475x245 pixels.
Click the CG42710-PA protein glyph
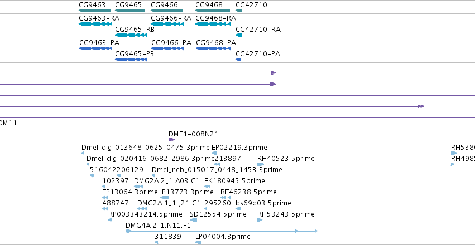(x=238, y=60)
